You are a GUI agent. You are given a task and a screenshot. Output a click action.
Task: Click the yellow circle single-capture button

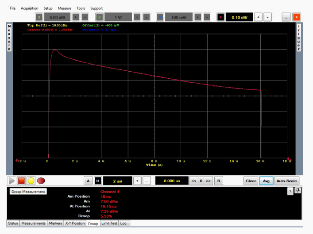[x=31, y=181]
